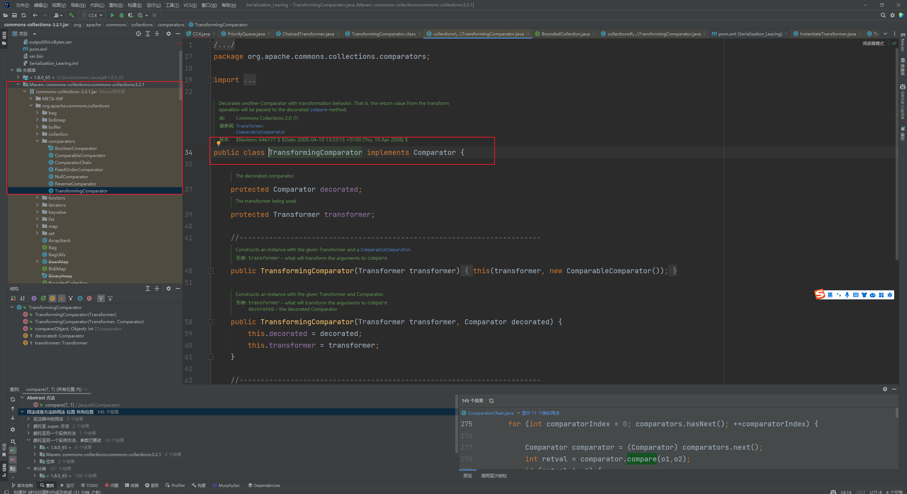Open group-by options in the Find toolbar
907x494 pixels.
coord(13,441)
